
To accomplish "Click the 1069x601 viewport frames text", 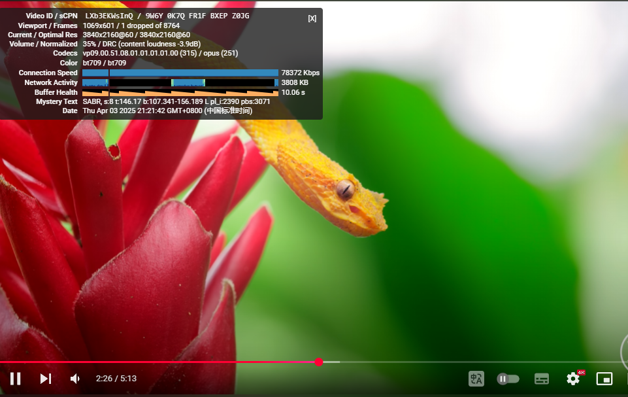I will pyautogui.click(x=131, y=26).
